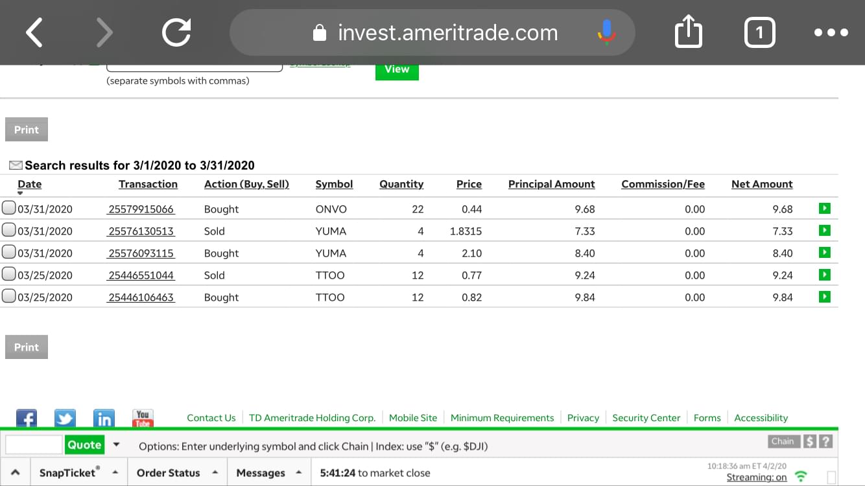Open the dropdown arrow beside Quote
This screenshot has width=865, height=486.
pyautogui.click(x=117, y=445)
